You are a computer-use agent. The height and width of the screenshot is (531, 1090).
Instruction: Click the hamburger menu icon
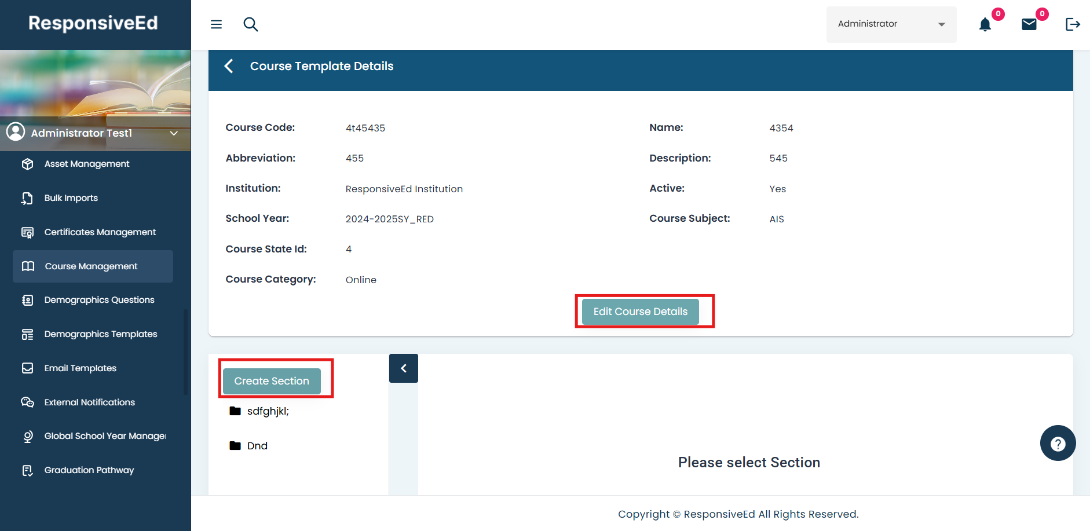216,24
